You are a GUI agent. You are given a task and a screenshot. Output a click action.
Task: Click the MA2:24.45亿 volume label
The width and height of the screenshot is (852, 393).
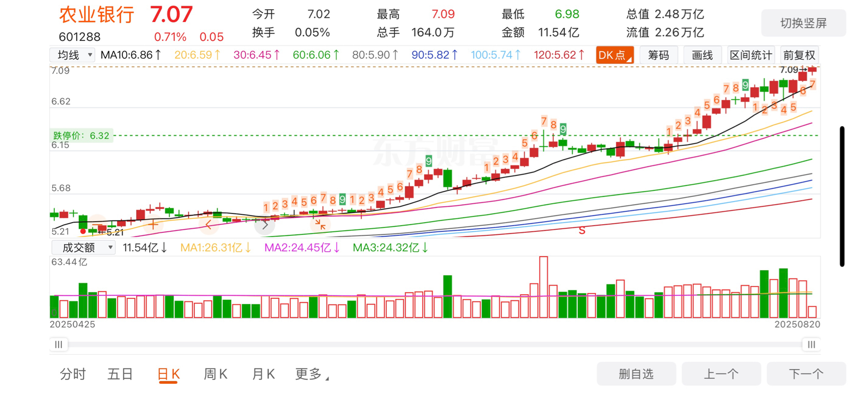coord(302,248)
